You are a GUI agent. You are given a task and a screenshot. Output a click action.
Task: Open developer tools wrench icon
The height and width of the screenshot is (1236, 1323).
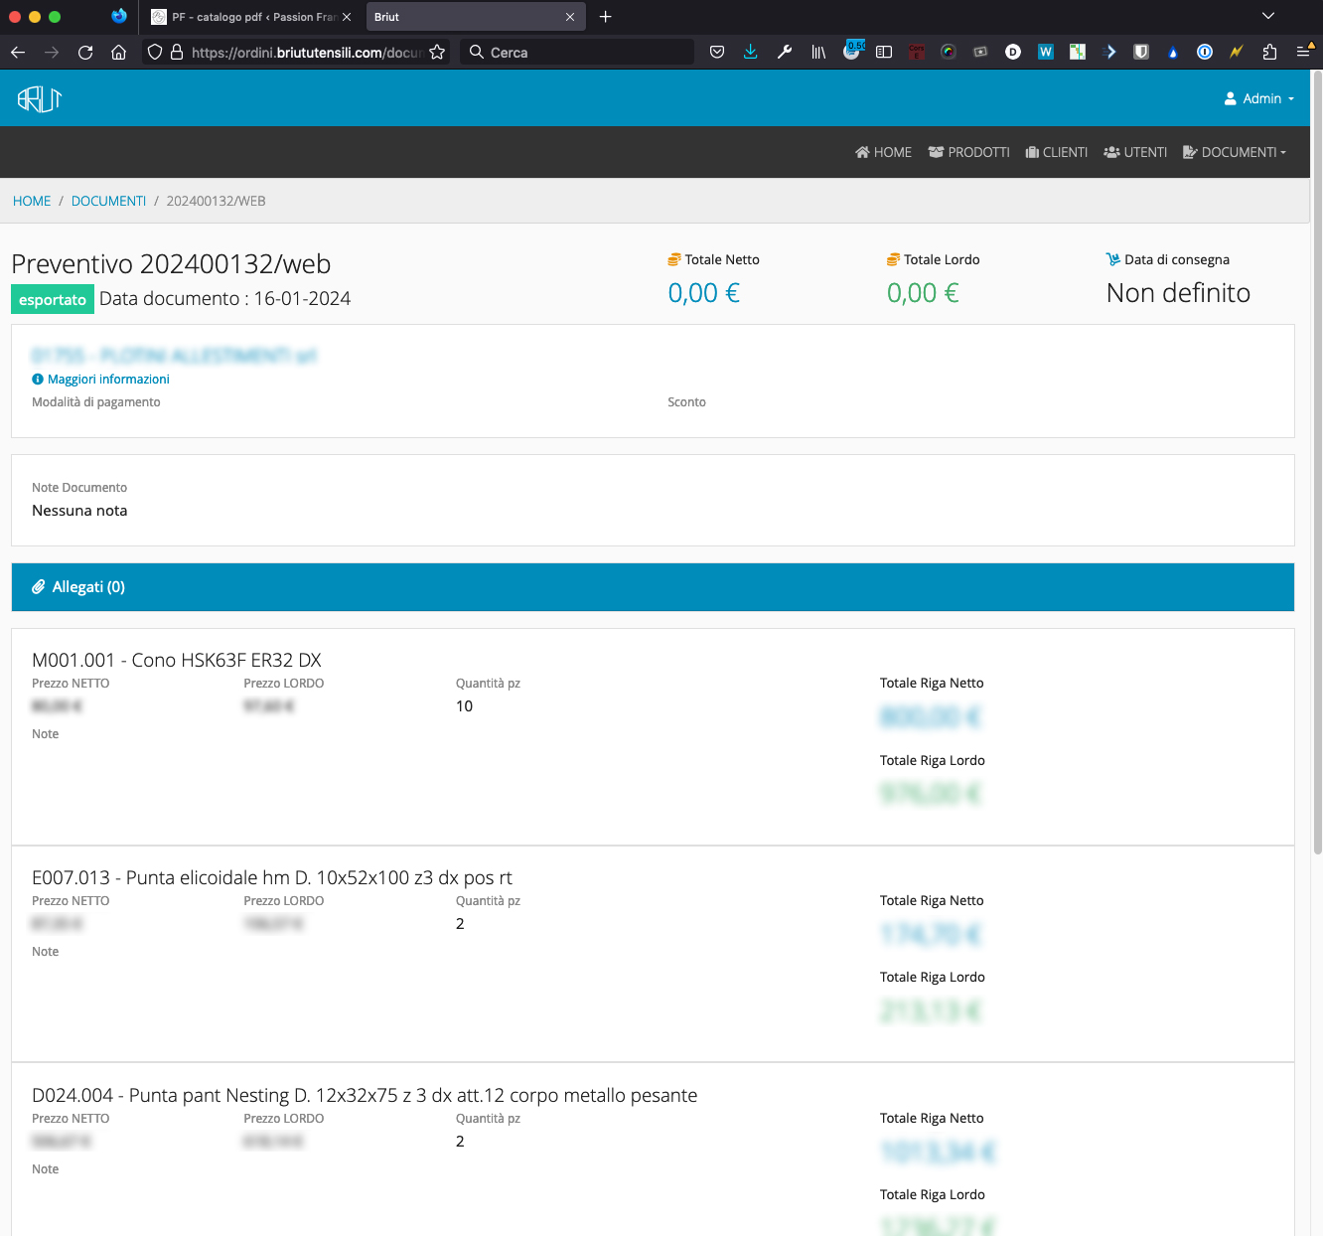(785, 52)
